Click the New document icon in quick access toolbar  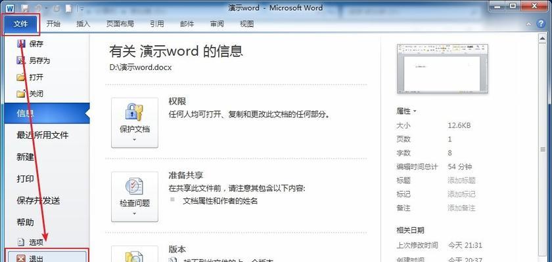pyautogui.click(x=70, y=8)
